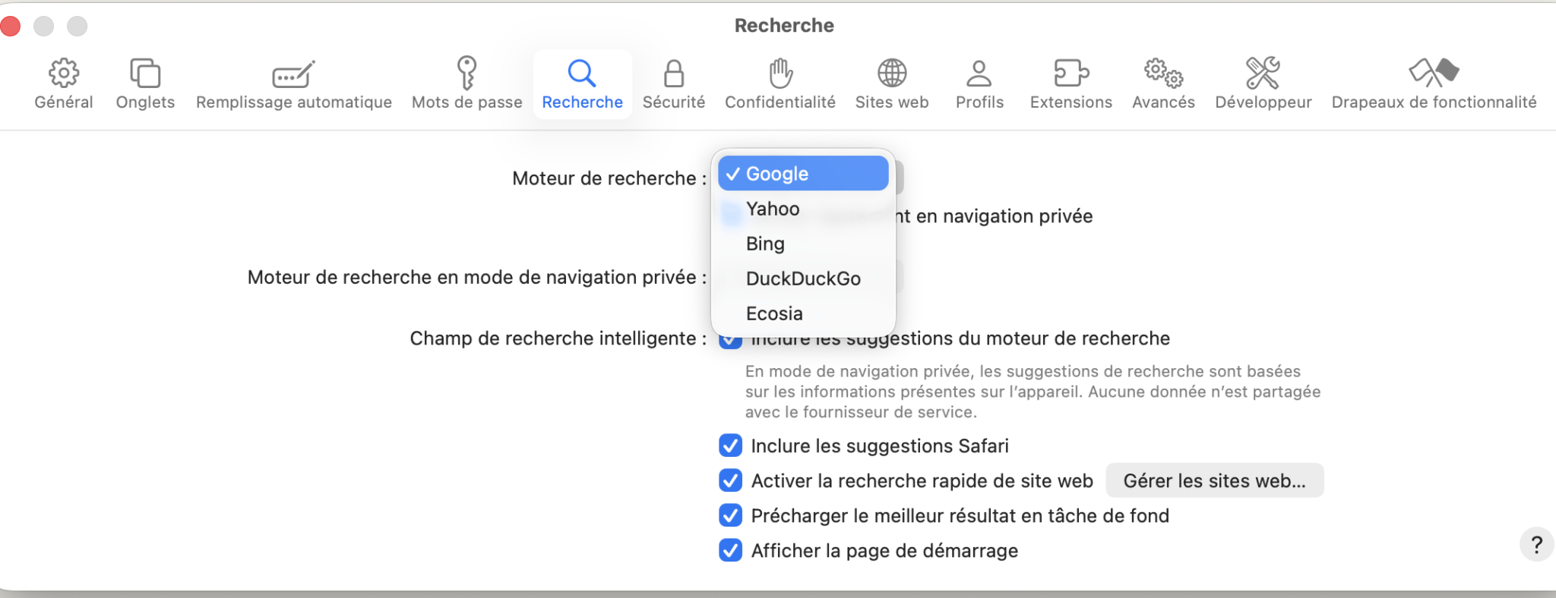The image size is (1556, 598).
Task: Open help with the question mark button
Action: click(x=1536, y=544)
